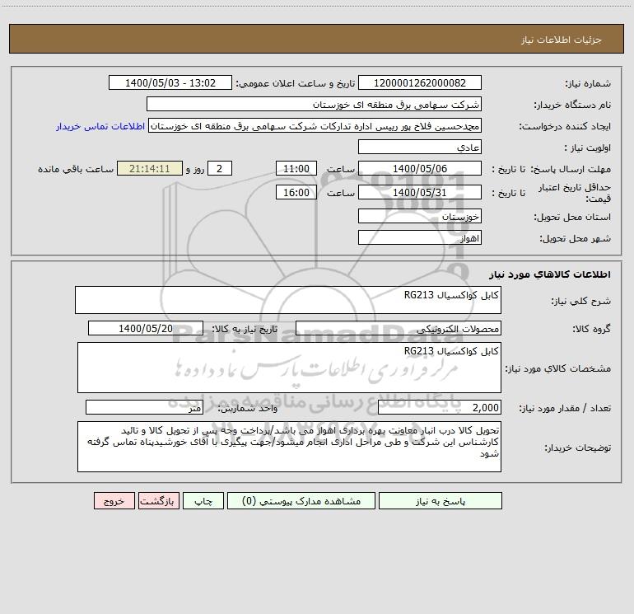Click the delivery province field خوزستان
This screenshot has width=634, height=614.
(x=420, y=216)
